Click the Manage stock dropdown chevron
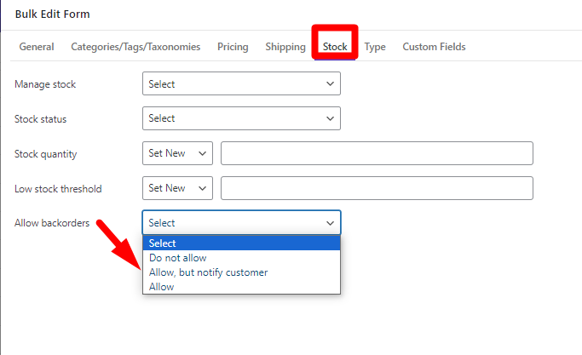Viewport: 582px width, 355px height. (330, 83)
